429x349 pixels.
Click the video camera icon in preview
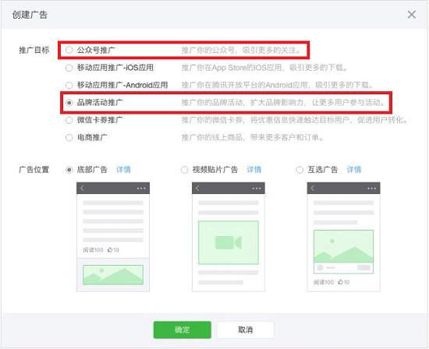click(229, 242)
